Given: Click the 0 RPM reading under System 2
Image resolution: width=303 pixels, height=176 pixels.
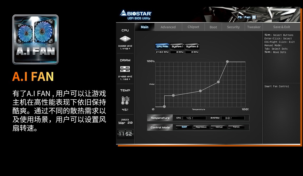Looking at the screenshot, I should (x=192, y=52).
